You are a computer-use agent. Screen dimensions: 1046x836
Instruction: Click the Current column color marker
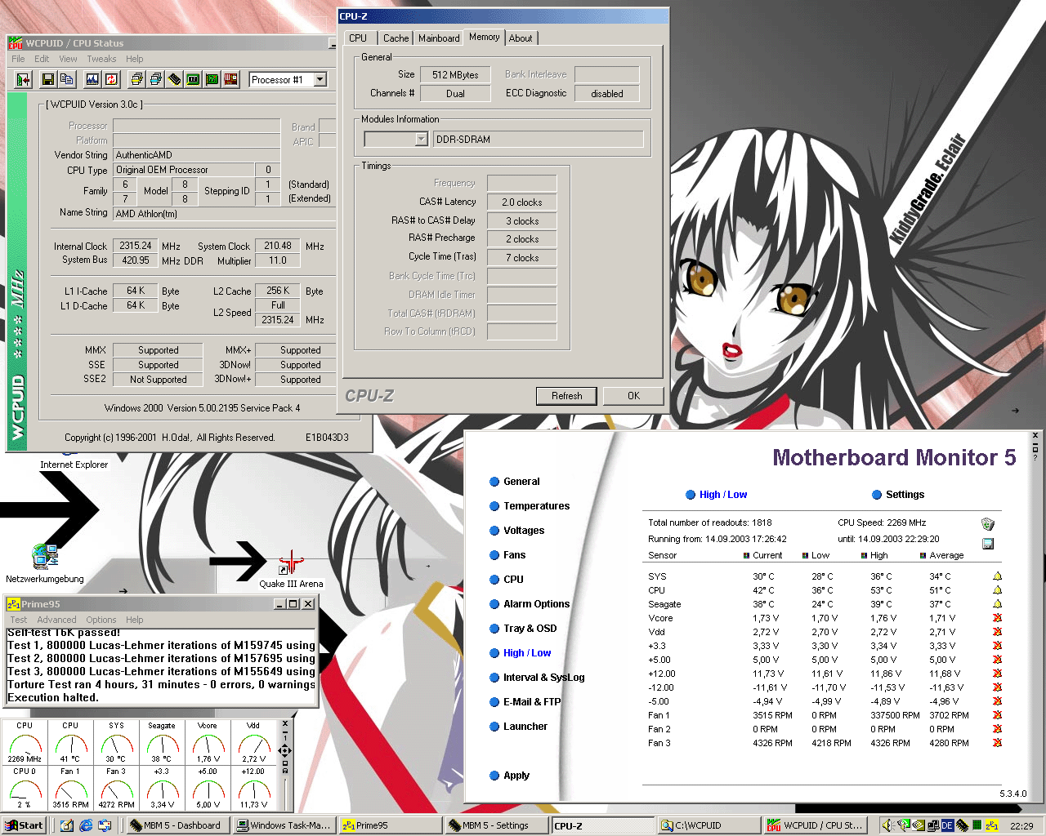point(746,555)
